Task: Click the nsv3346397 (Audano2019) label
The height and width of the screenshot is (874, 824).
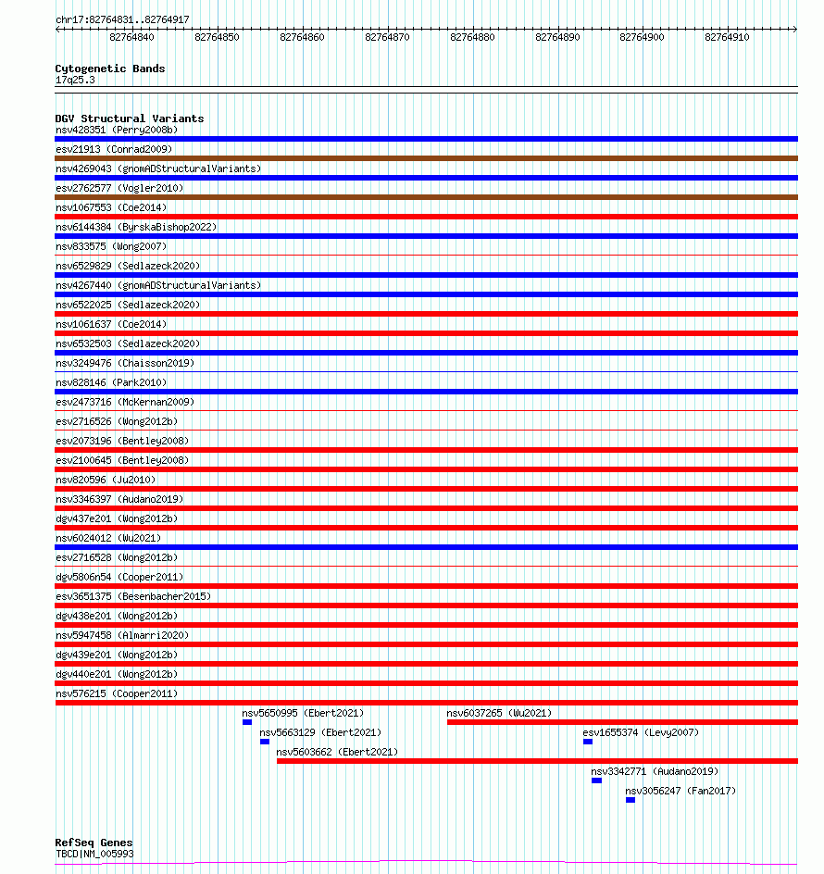Action: pos(119,501)
